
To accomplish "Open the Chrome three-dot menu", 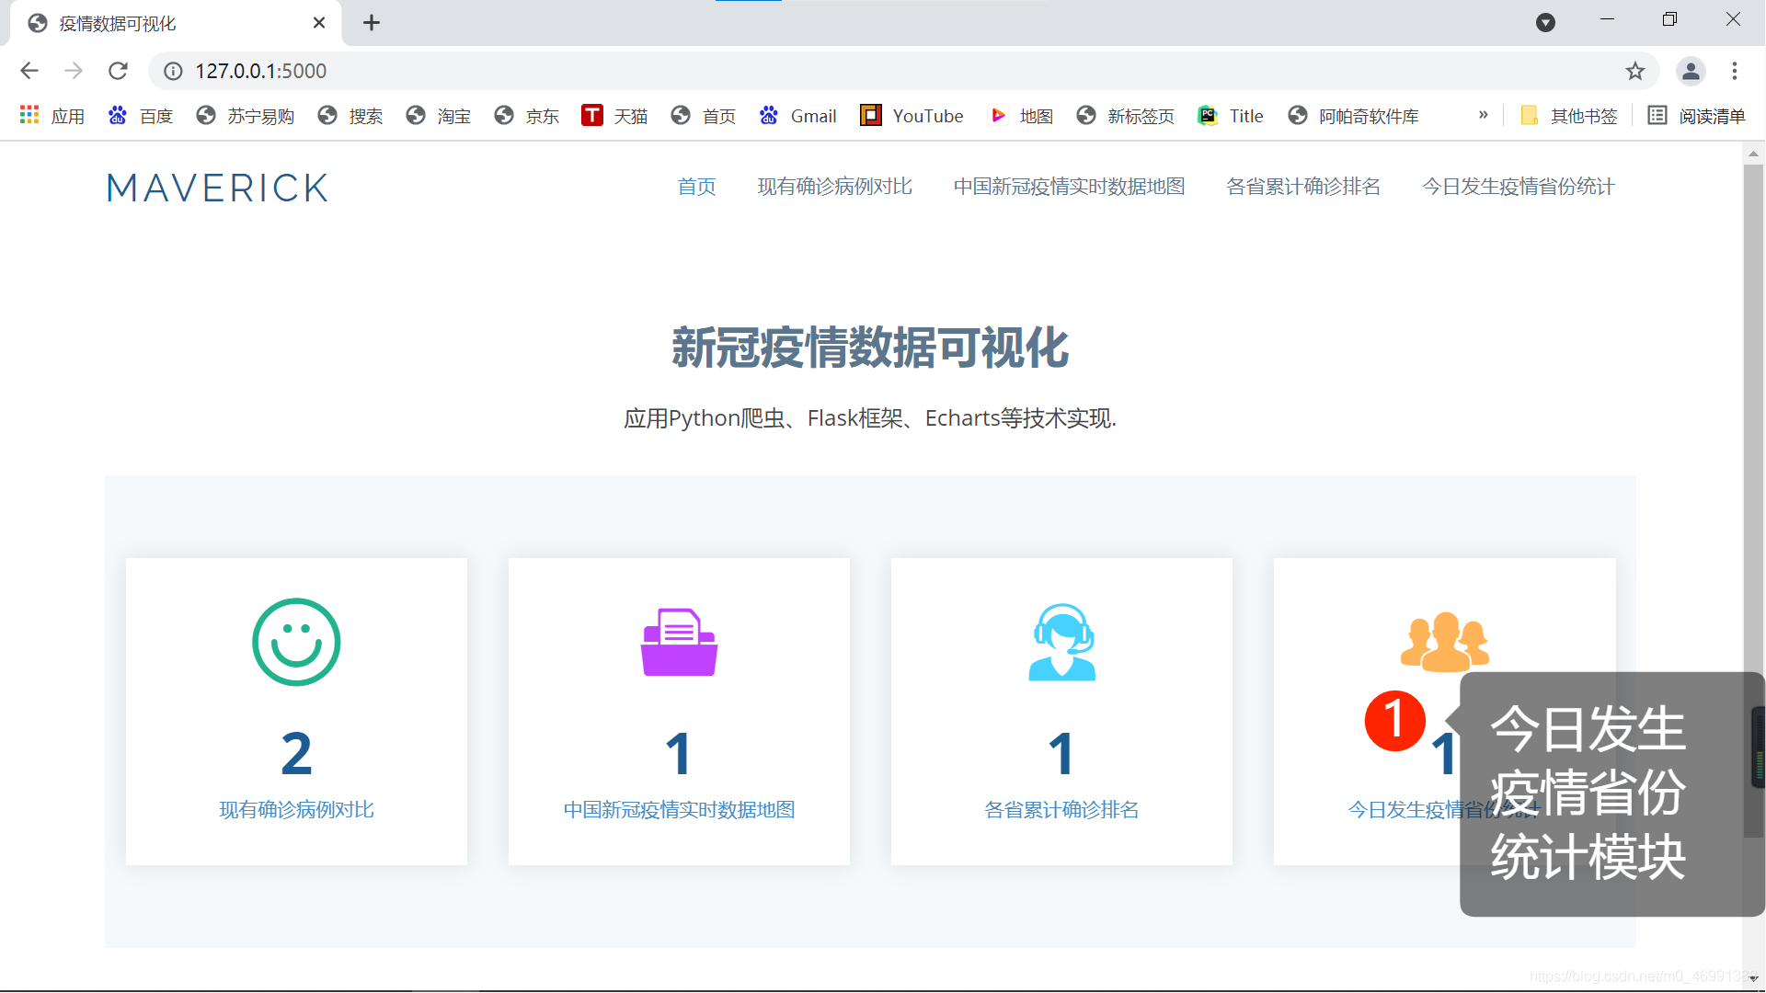I will (1735, 71).
